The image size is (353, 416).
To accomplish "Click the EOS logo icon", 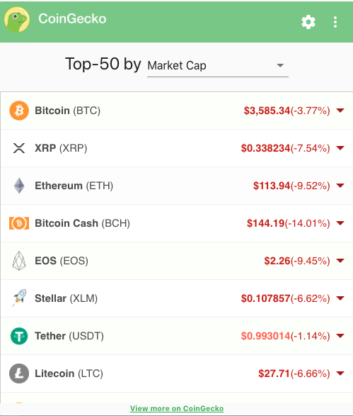I will (x=19, y=261).
